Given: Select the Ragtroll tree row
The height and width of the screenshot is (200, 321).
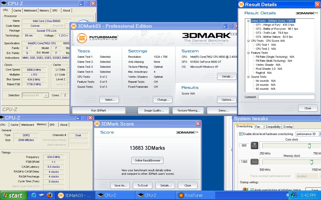Looking at the screenshot, I should tap(264, 73).
